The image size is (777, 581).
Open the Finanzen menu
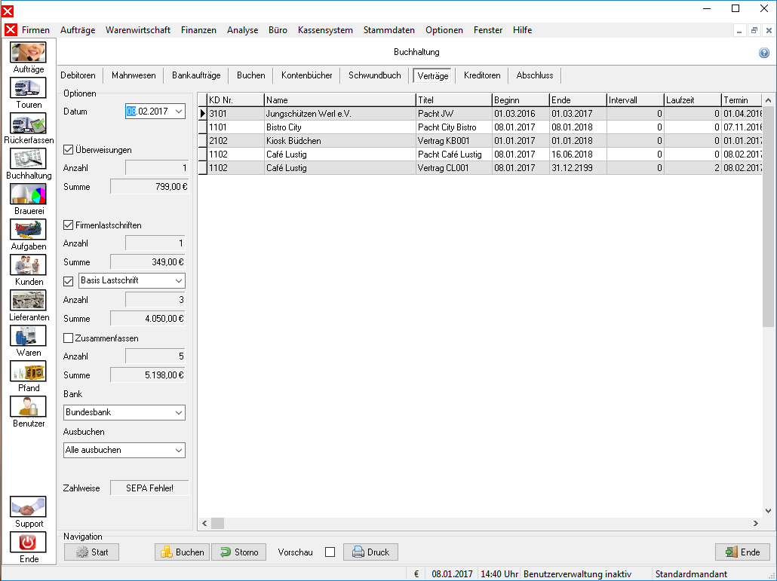point(198,30)
